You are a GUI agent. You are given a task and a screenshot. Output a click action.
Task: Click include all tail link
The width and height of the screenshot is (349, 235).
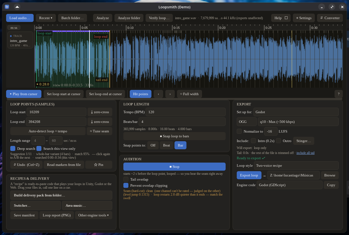(305, 153)
